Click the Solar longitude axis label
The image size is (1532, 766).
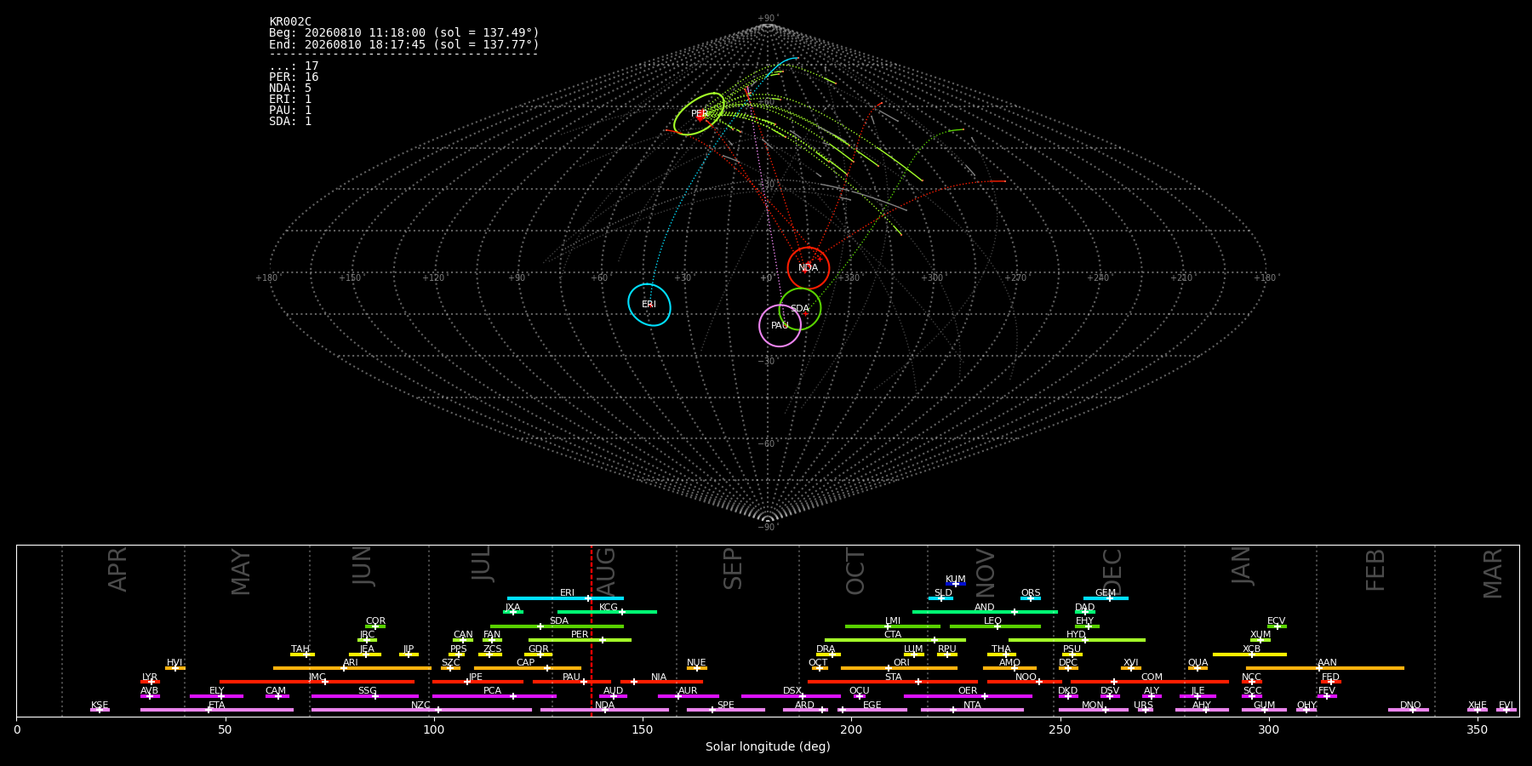[768, 746]
